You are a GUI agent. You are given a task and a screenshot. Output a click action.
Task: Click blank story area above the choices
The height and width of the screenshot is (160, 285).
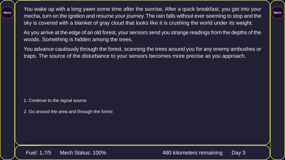(142, 78)
